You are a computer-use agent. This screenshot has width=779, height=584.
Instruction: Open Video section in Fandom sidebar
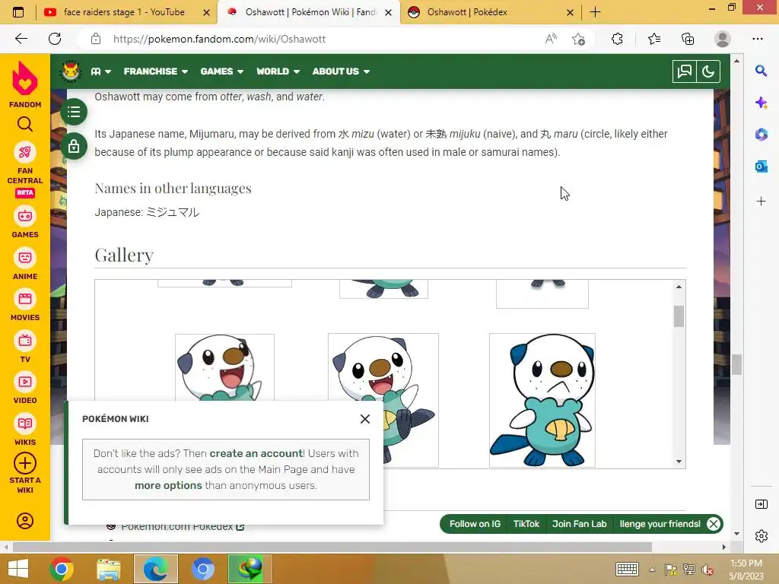tap(25, 389)
